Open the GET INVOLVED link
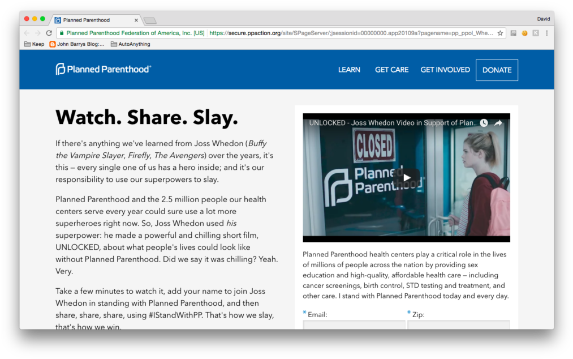The width and height of the screenshot is (573, 359). 445,70
